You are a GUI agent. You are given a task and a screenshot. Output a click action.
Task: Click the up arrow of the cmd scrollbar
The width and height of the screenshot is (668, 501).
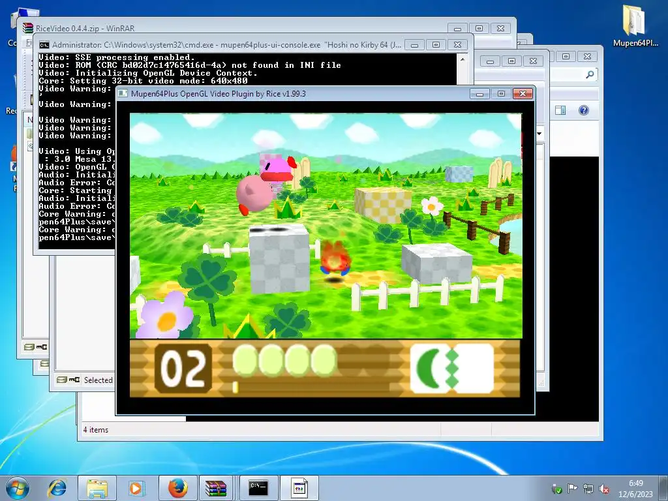(x=463, y=59)
